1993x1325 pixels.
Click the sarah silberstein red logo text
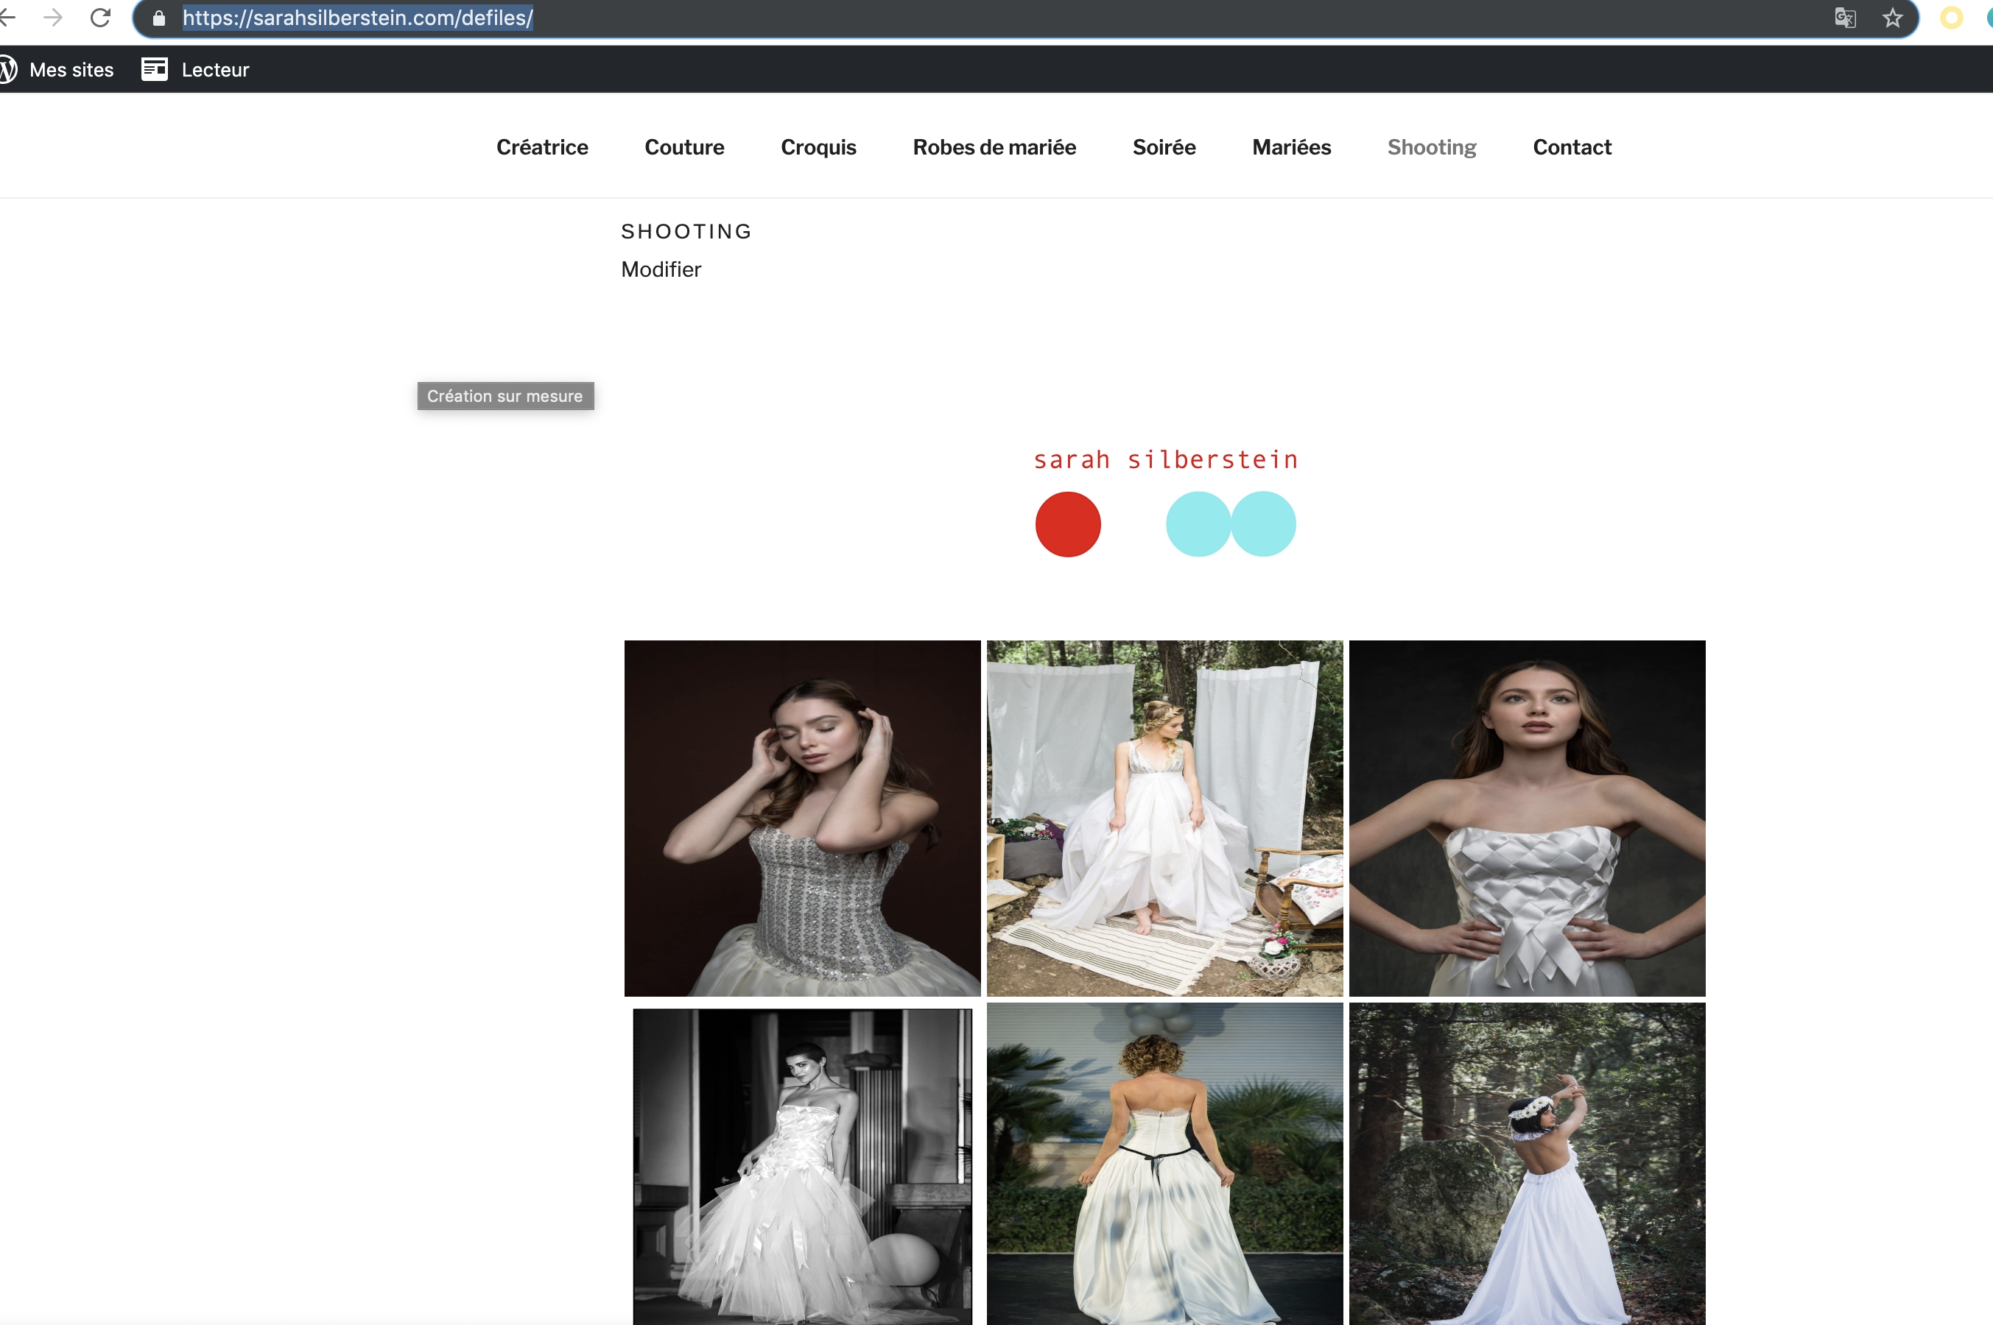1165,459
